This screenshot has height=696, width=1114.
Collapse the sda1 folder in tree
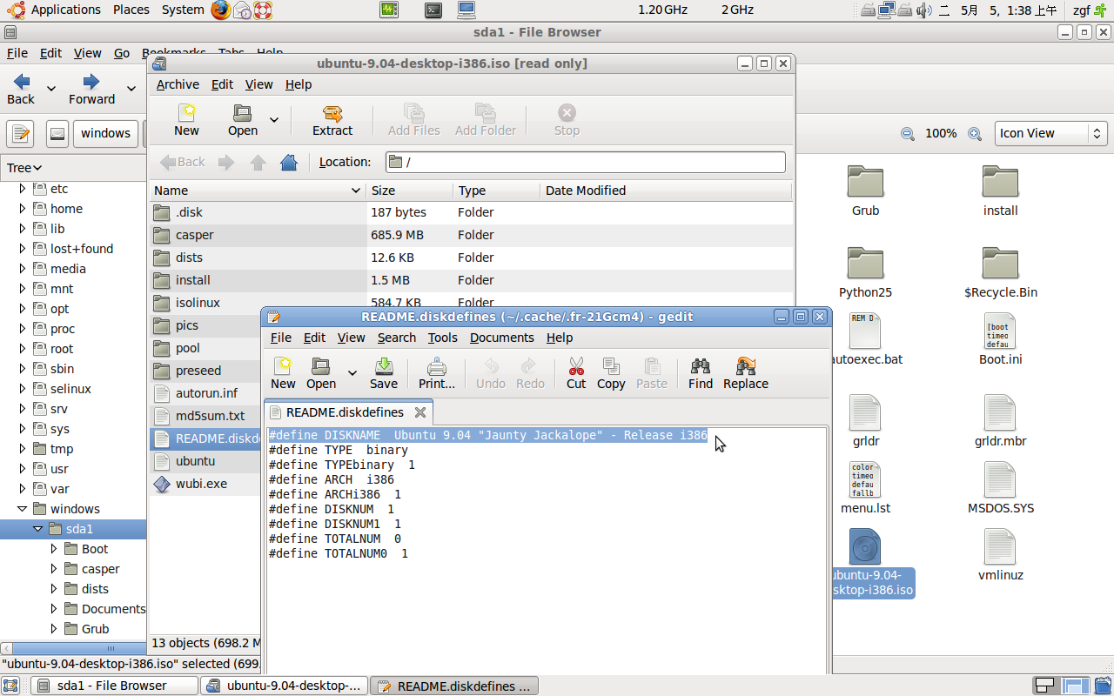[x=37, y=529]
